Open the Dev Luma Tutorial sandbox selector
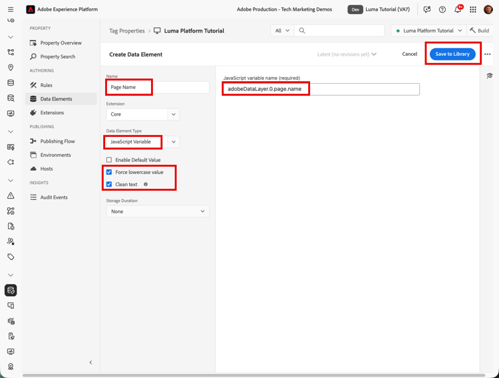 pos(379,9)
